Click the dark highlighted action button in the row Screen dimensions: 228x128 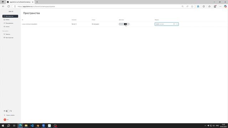[125, 24]
